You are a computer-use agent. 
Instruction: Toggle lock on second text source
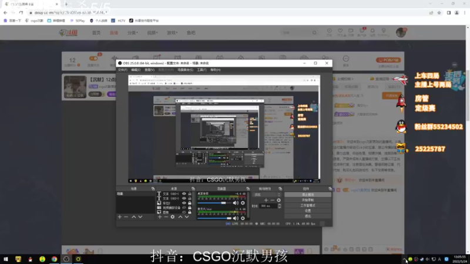click(189, 198)
